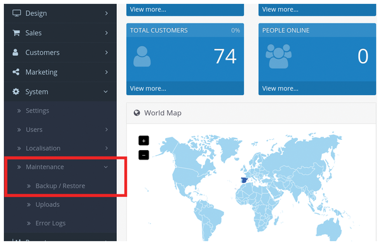Click the 74 total customers count

[x=225, y=56]
